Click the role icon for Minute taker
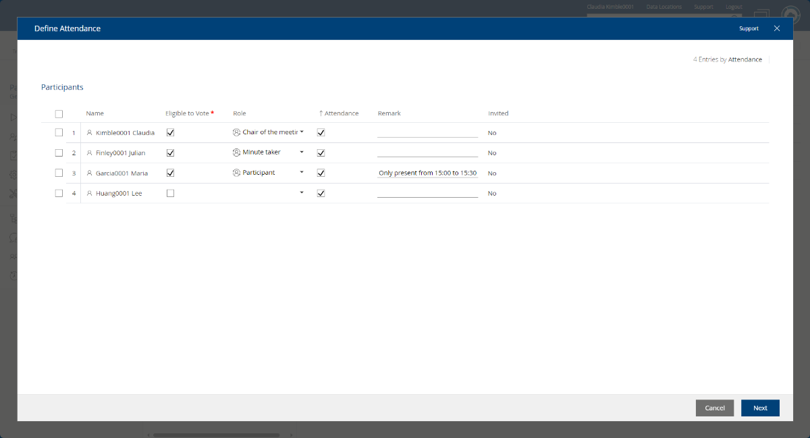 236,153
